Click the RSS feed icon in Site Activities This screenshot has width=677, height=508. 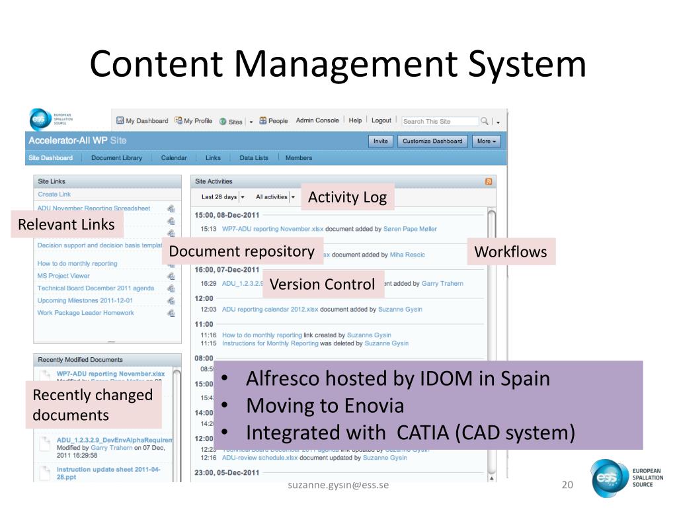pyautogui.click(x=489, y=181)
